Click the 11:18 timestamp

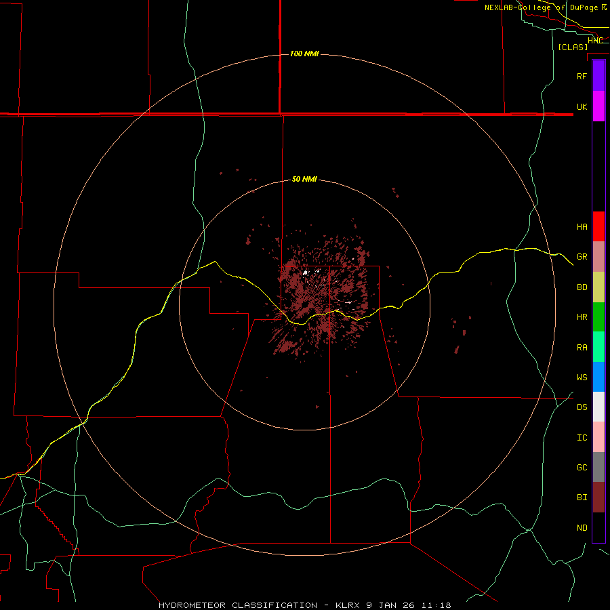(436, 605)
